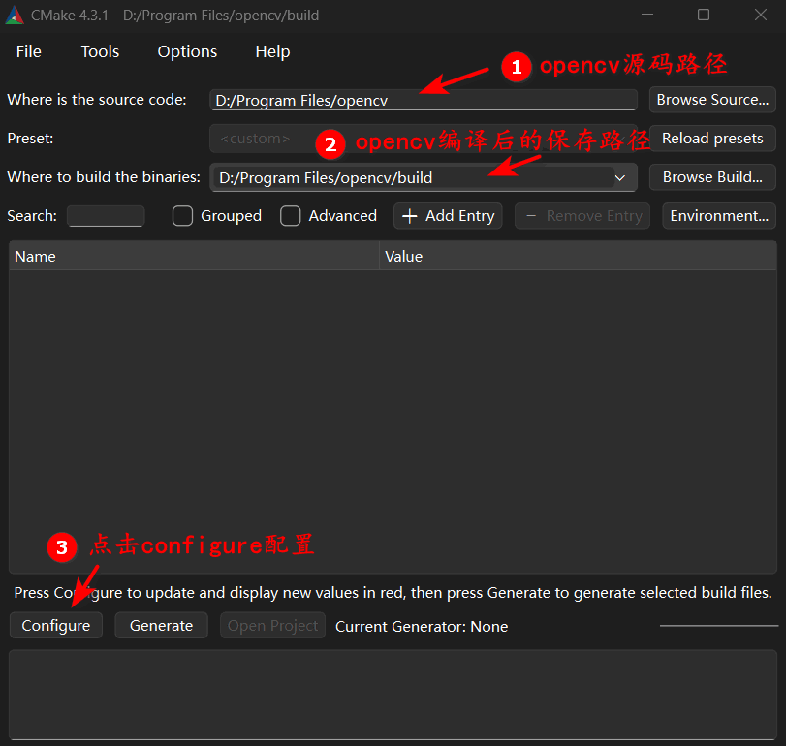
Task: Click the Value column header
Action: [578, 256]
